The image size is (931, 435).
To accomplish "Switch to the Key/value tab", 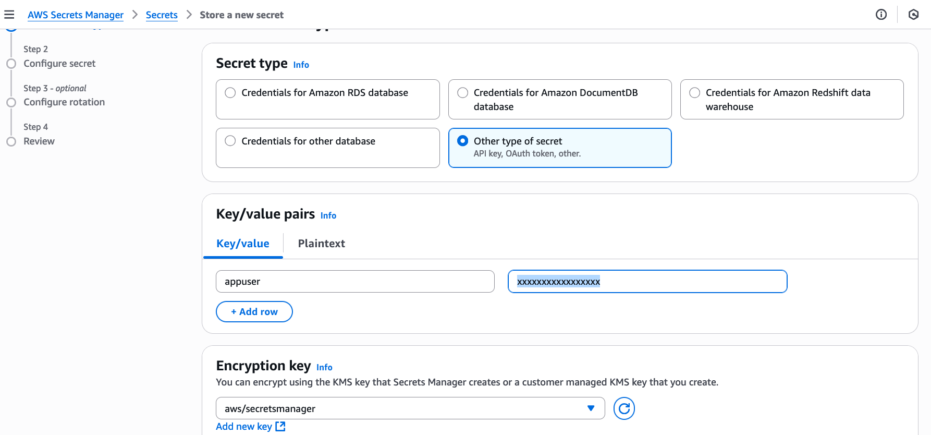I will 243,244.
